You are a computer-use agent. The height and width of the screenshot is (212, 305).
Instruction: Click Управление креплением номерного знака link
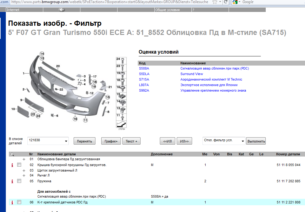(213, 90)
